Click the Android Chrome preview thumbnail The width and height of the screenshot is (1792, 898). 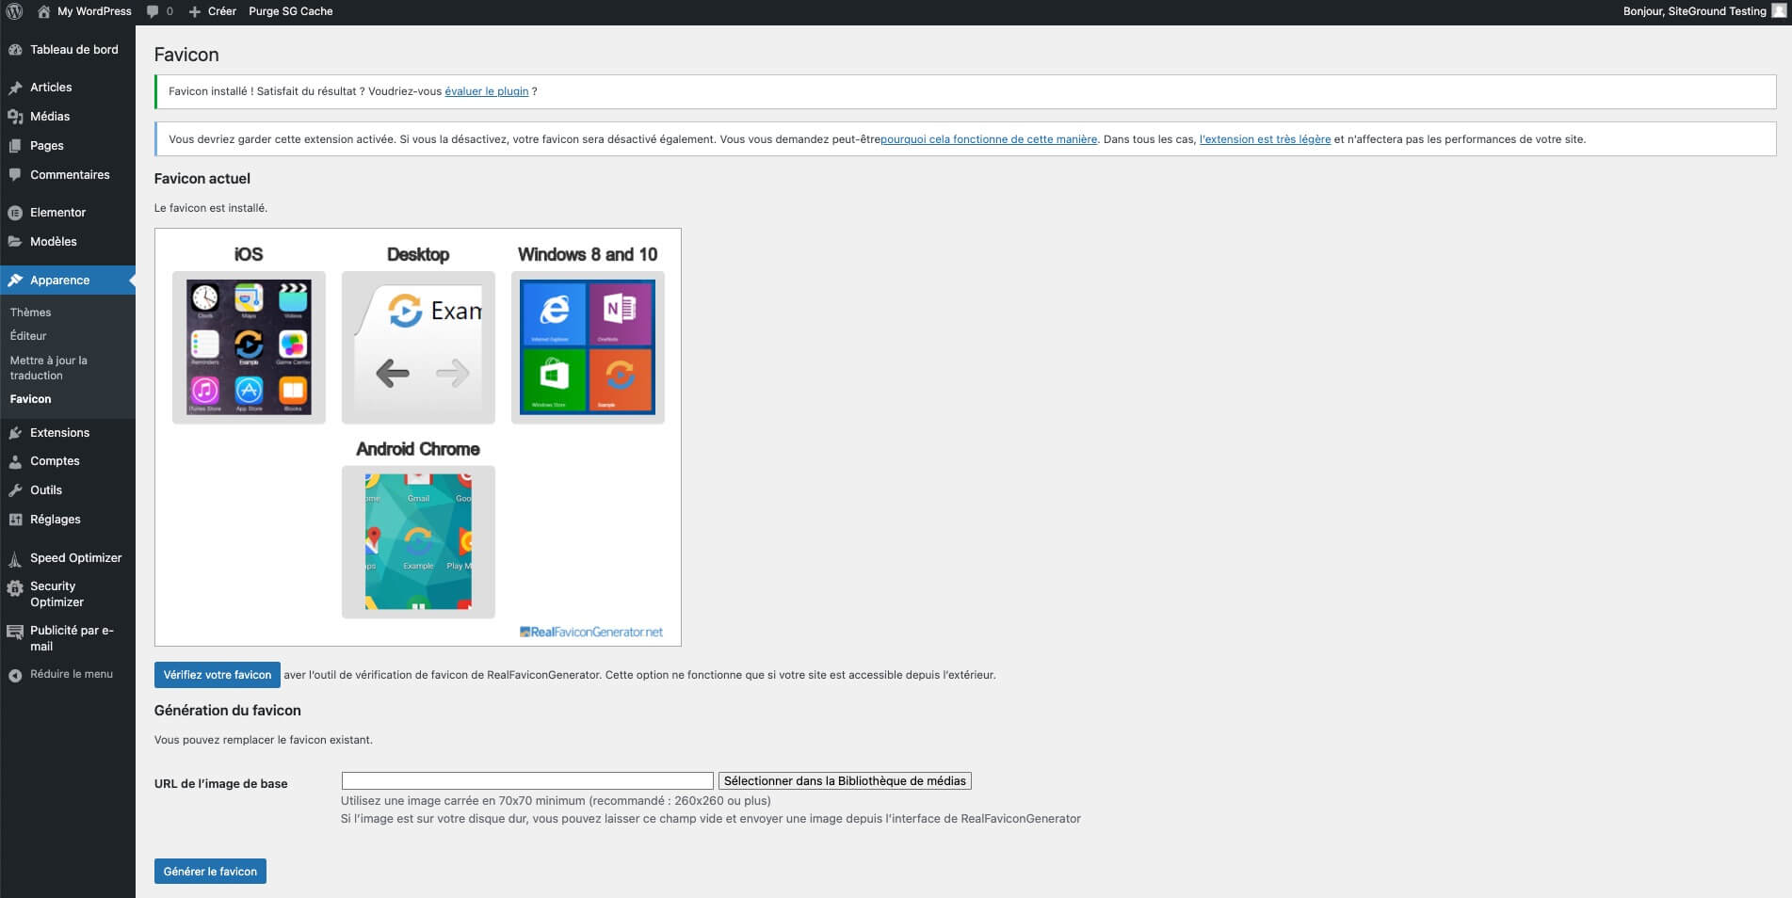(418, 542)
